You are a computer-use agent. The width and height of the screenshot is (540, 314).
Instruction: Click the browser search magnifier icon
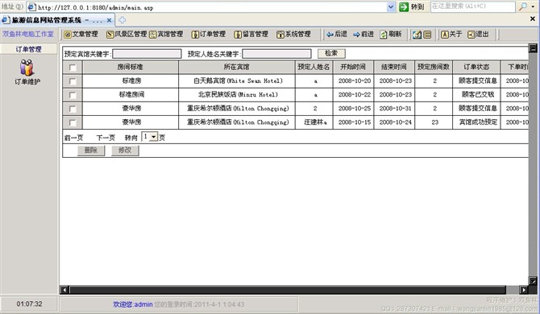[523, 6]
